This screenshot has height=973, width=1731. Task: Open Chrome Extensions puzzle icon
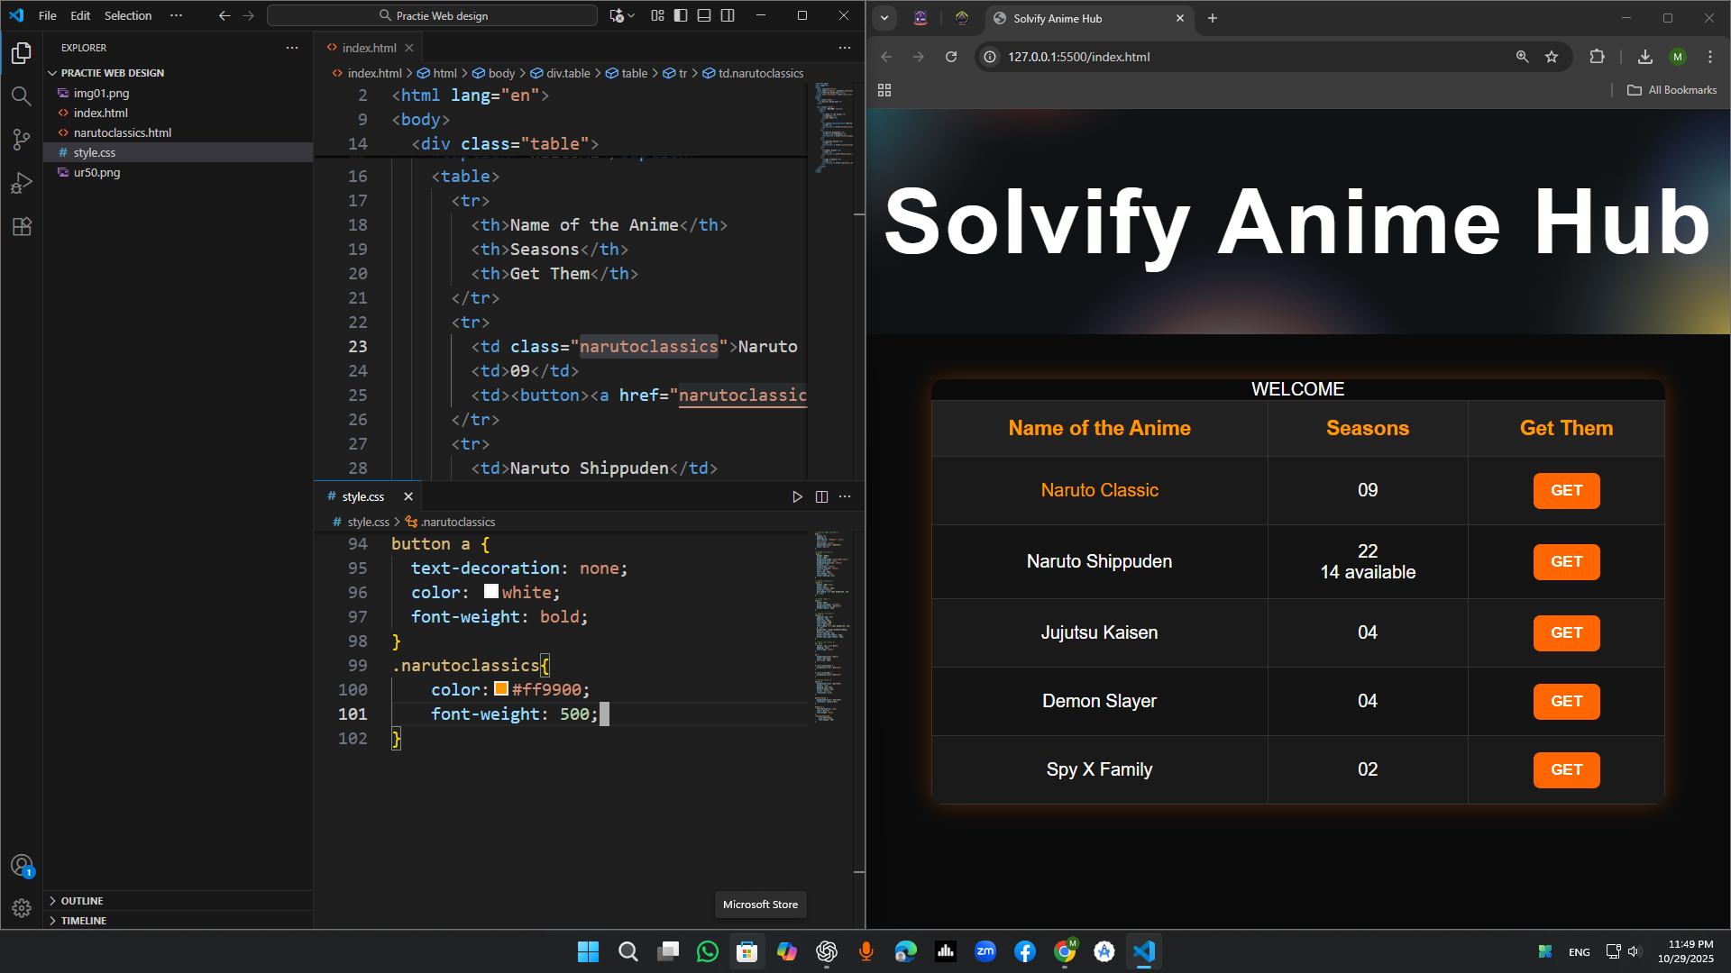(1597, 57)
